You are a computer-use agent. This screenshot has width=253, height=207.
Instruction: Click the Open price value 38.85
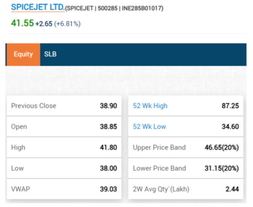point(108,126)
